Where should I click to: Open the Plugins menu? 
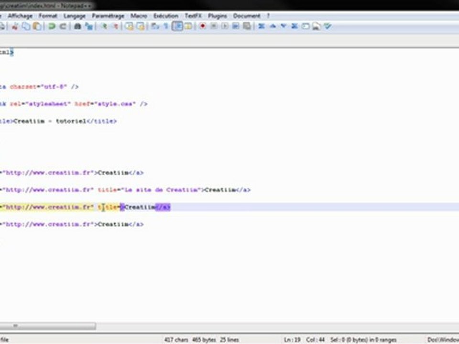click(217, 16)
